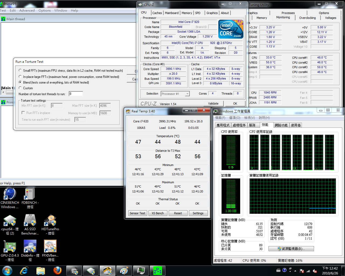Click number of torture test threads field
This screenshot has width=345, height=276.
pyautogui.click(x=76, y=94)
